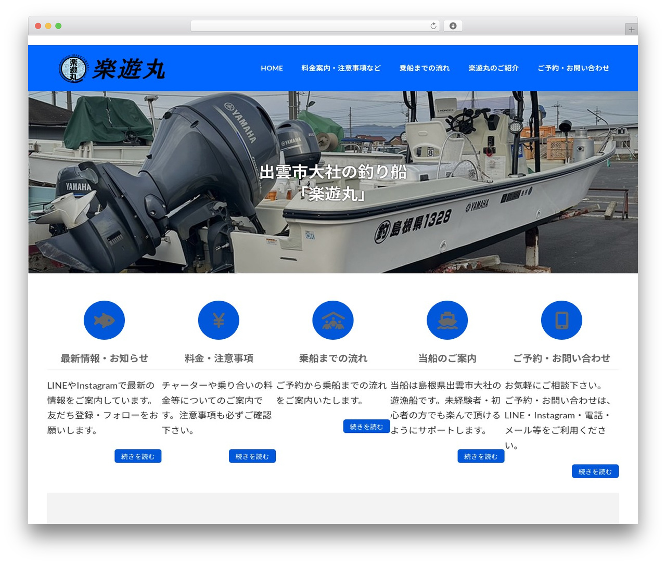Click 続きを読む under 料金・注意事項

252,456
